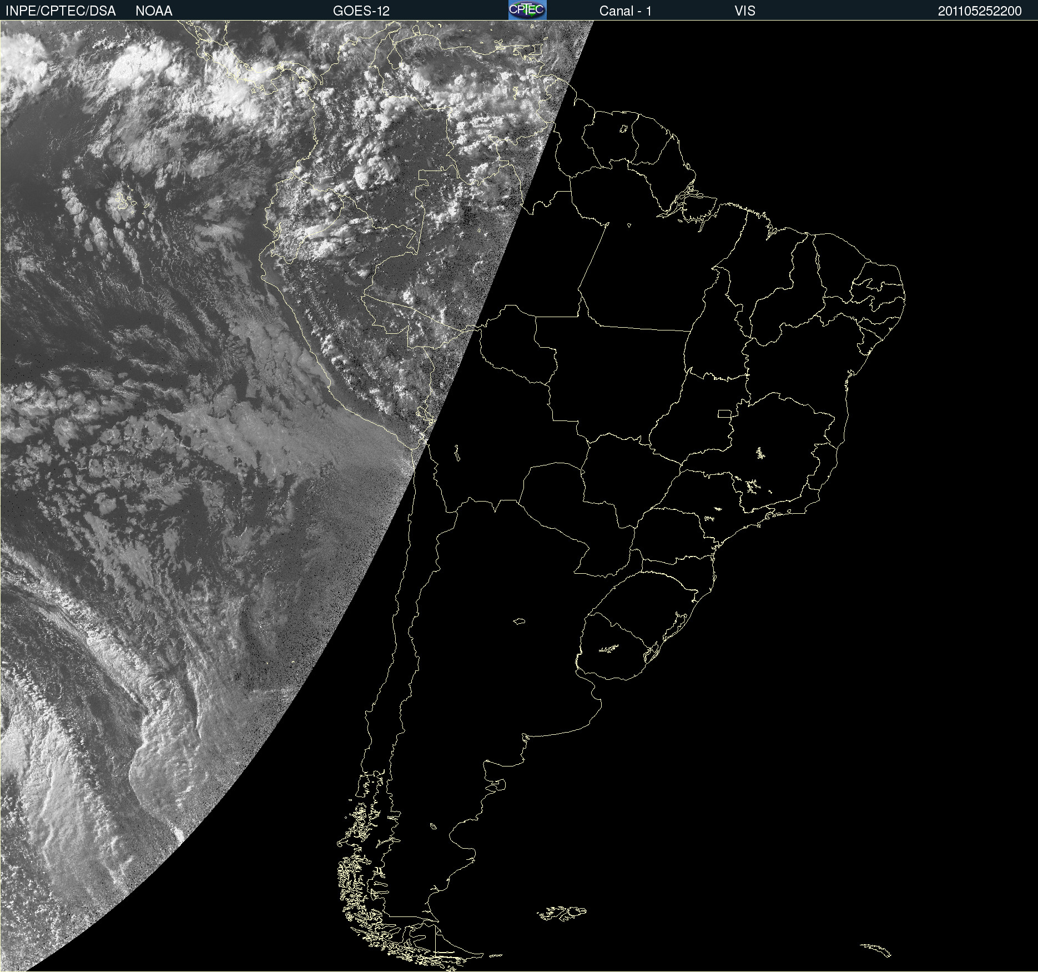
Task: Click the 201105252200 timestamp
Action: 980,11
